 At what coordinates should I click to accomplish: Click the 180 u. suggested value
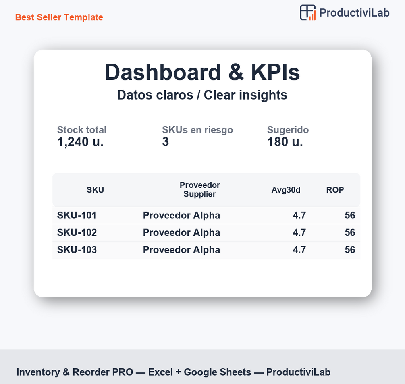(285, 142)
